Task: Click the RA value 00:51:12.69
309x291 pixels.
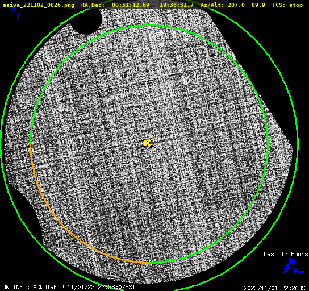Action: tap(131, 5)
